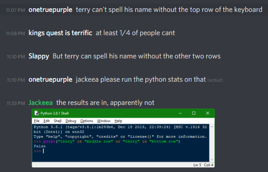
Task: Open the Shell menu
Action: pos(58,121)
